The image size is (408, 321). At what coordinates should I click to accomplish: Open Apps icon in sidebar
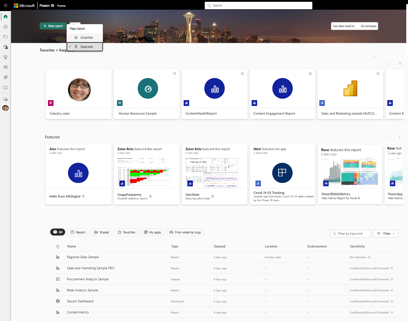(x=6, y=67)
